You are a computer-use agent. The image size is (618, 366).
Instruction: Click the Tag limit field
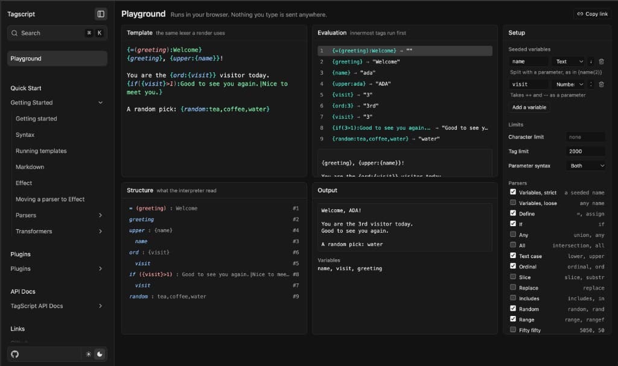[585, 151]
